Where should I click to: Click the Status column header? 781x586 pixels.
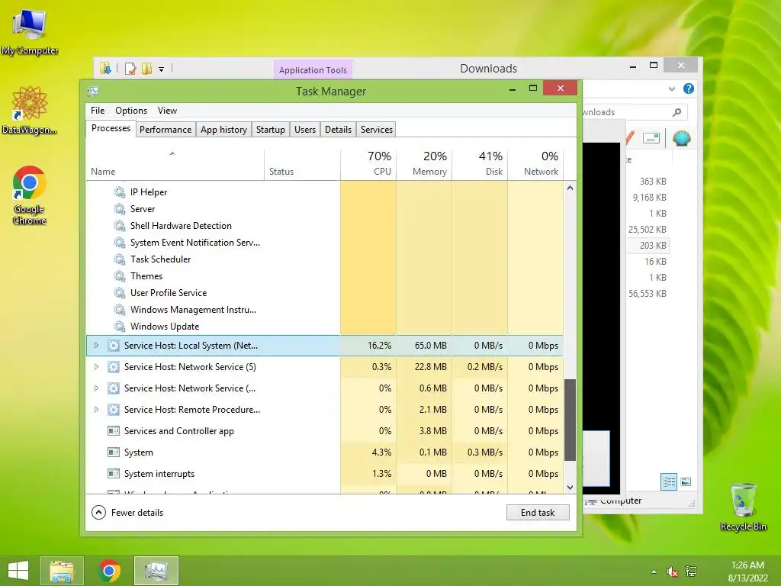[x=302, y=165]
